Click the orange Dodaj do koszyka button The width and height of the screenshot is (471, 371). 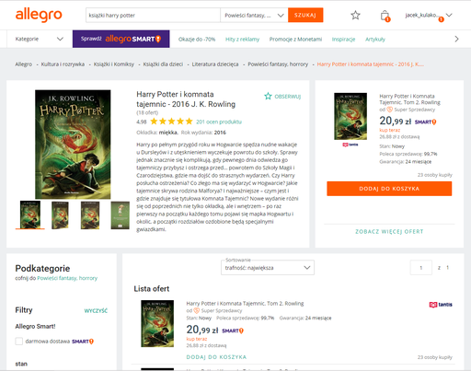[389, 189]
